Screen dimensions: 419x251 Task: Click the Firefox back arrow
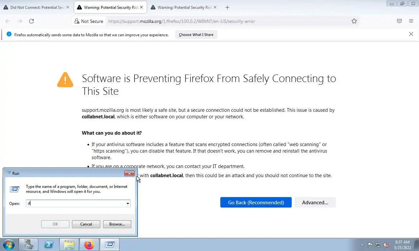(8, 21)
